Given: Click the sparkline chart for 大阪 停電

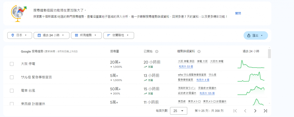Looking at the screenshot, I should click(251, 64).
